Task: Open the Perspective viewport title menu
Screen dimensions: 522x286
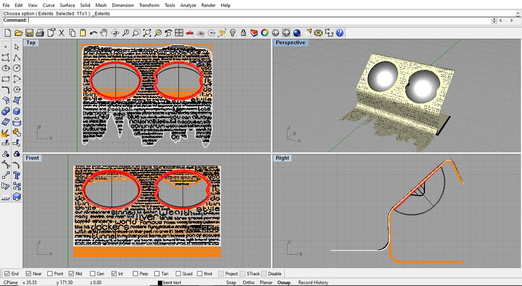Action: coord(290,43)
